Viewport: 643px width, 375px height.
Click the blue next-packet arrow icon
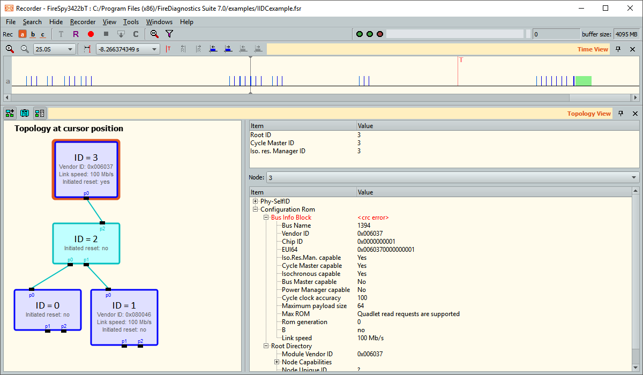pyautogui.click(x=228, y=49)
